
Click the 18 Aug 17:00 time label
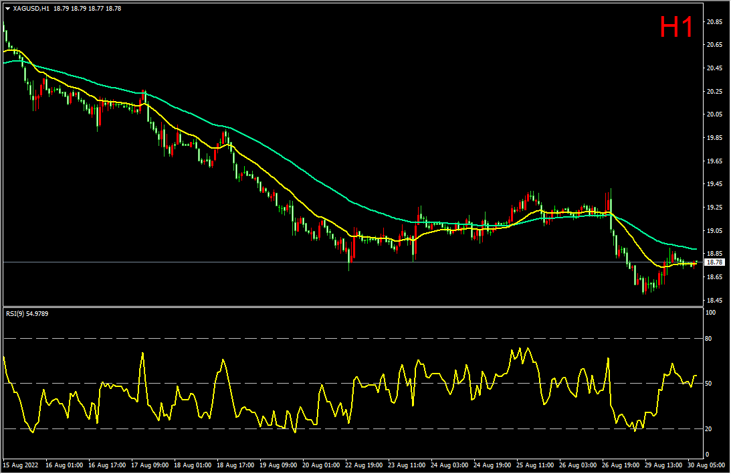pos(235,465)
